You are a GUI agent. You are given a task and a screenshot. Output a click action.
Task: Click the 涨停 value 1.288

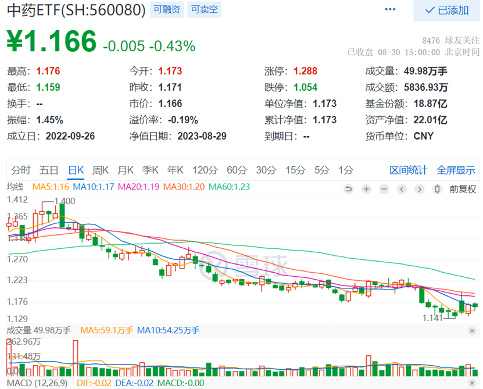pyautogui.click(x=305, y=71)
